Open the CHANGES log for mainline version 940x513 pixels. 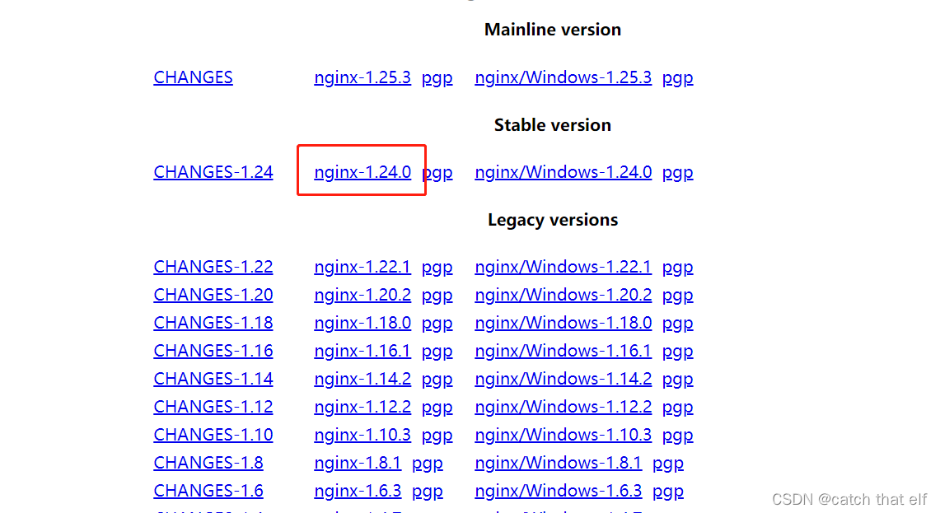pos(193,77)
